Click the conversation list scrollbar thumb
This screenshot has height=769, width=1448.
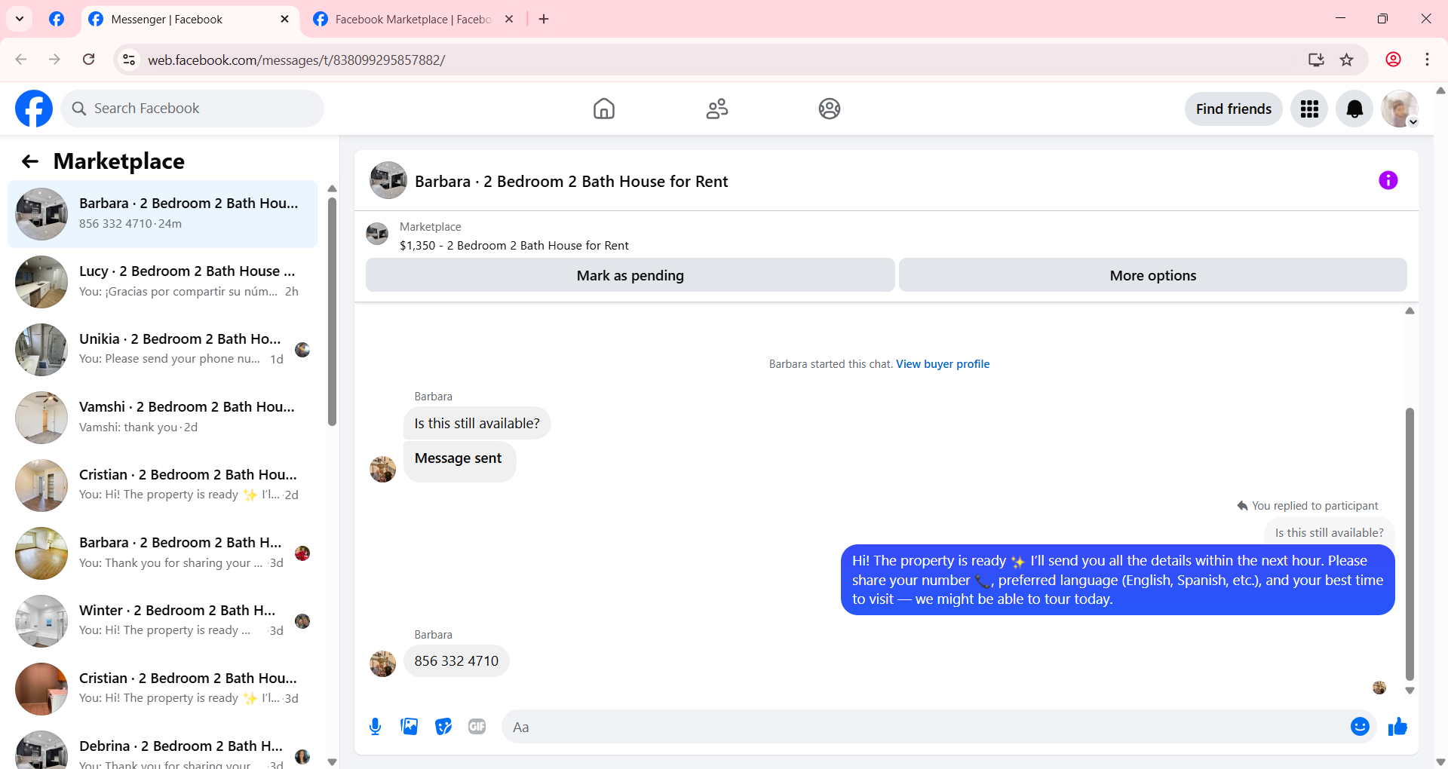[332, 311]
